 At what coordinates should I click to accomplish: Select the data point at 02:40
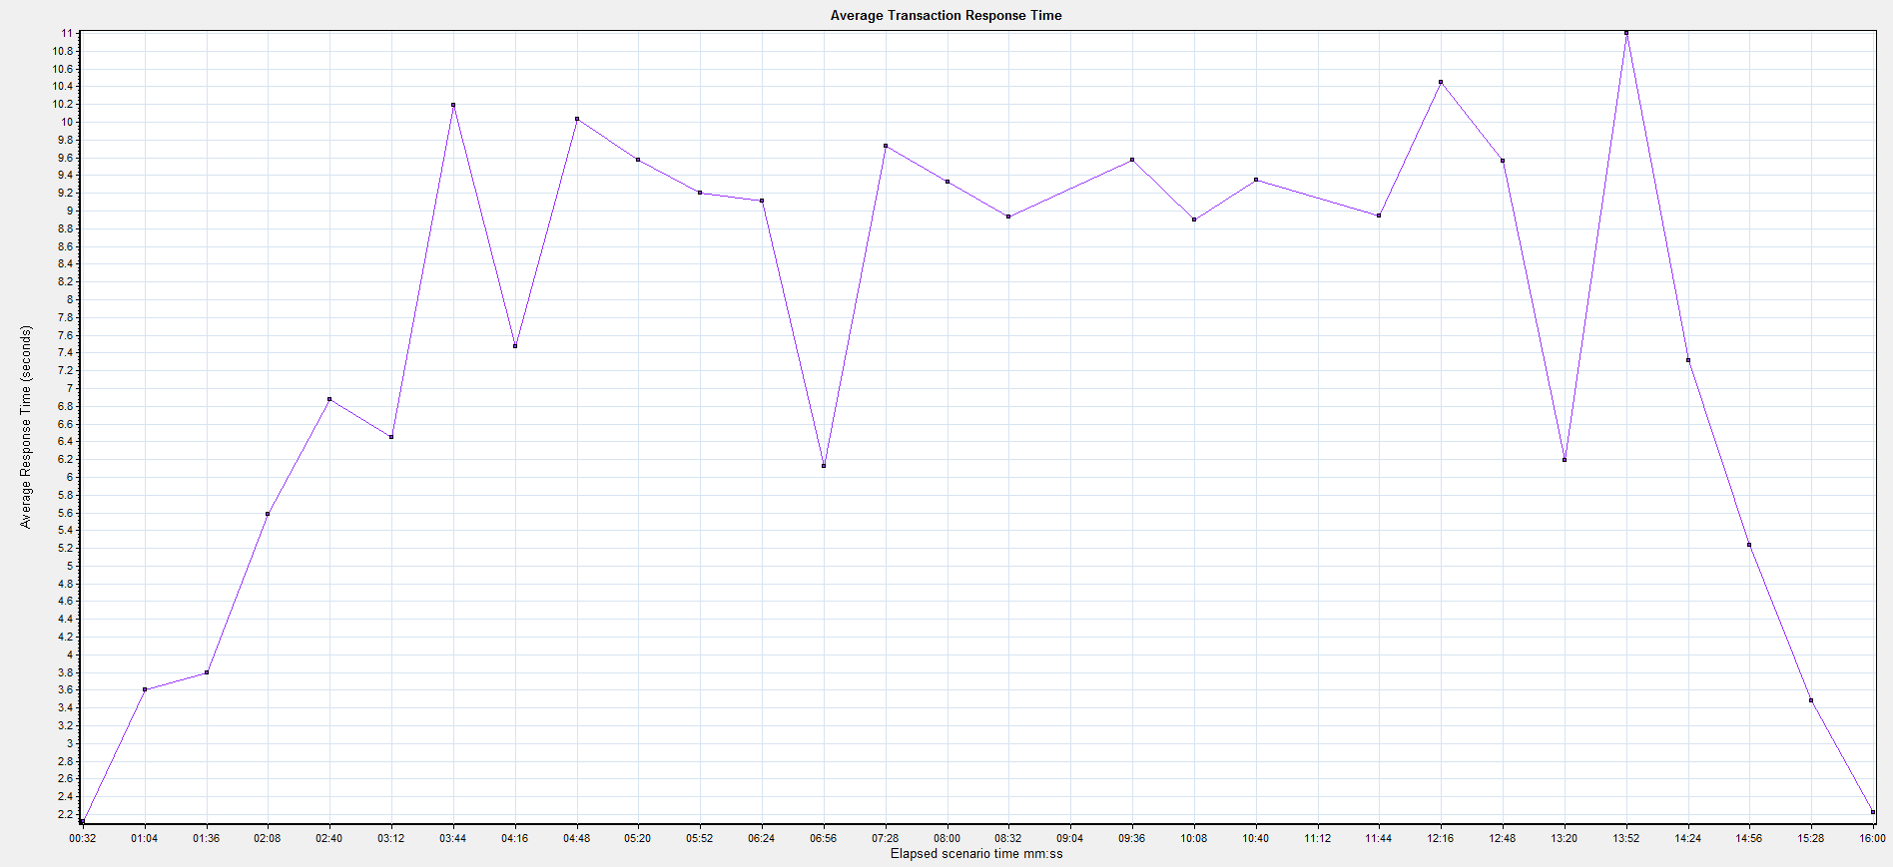click(x=329, y=399)
